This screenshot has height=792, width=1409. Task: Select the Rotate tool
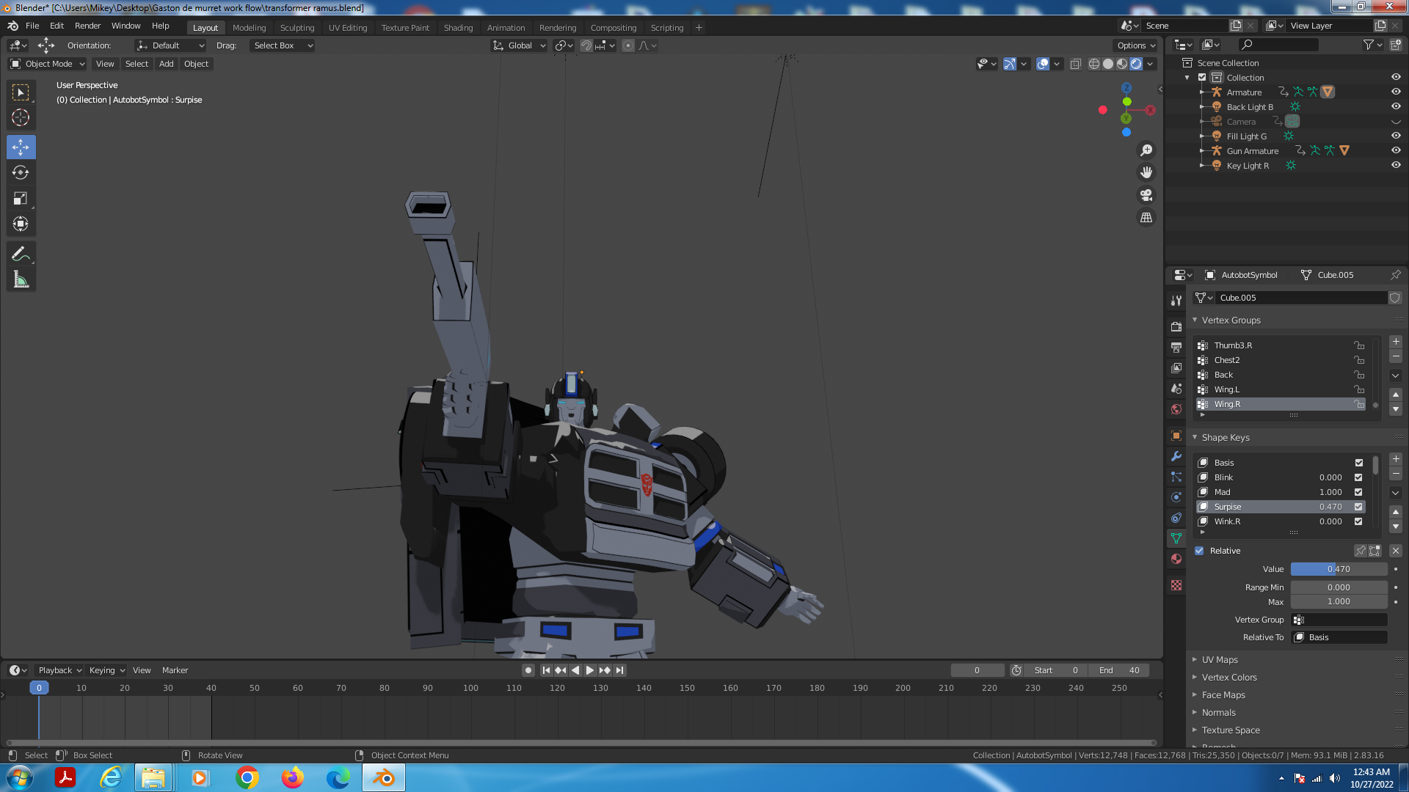pyautogui.click(x=21, y=172)
